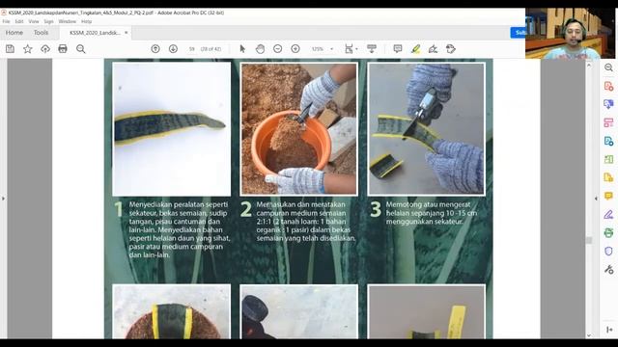Click the vertical scrollbar down arrow

[589, 335]
